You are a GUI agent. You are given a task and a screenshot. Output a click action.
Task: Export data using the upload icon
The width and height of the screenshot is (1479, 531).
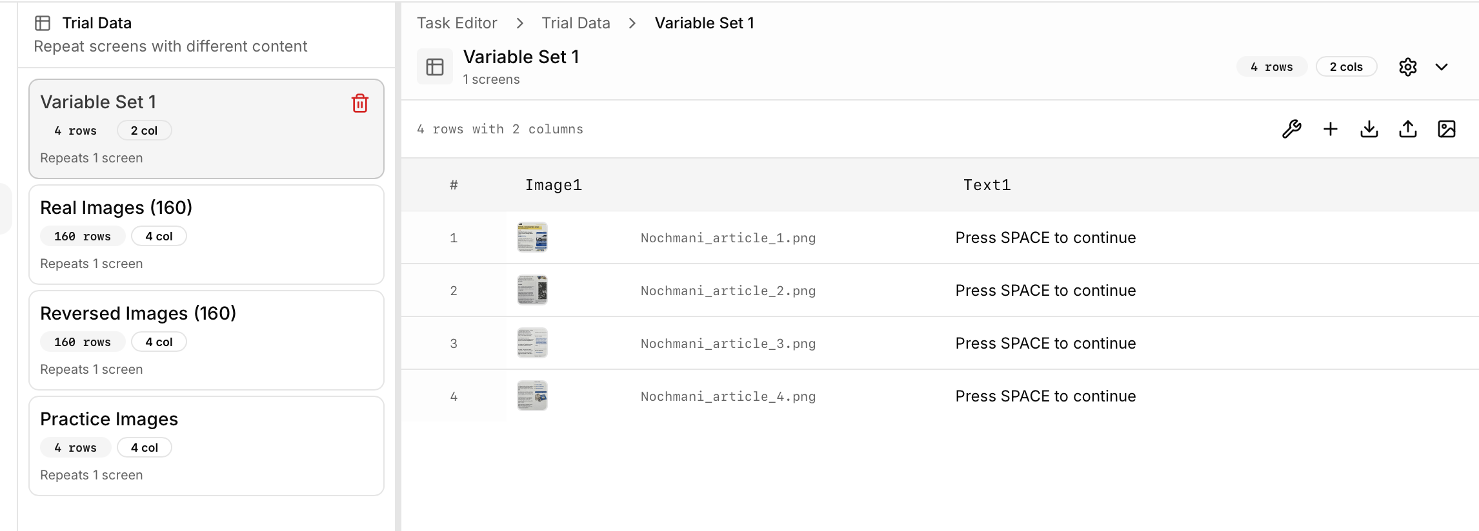[x=1408, y=129]
